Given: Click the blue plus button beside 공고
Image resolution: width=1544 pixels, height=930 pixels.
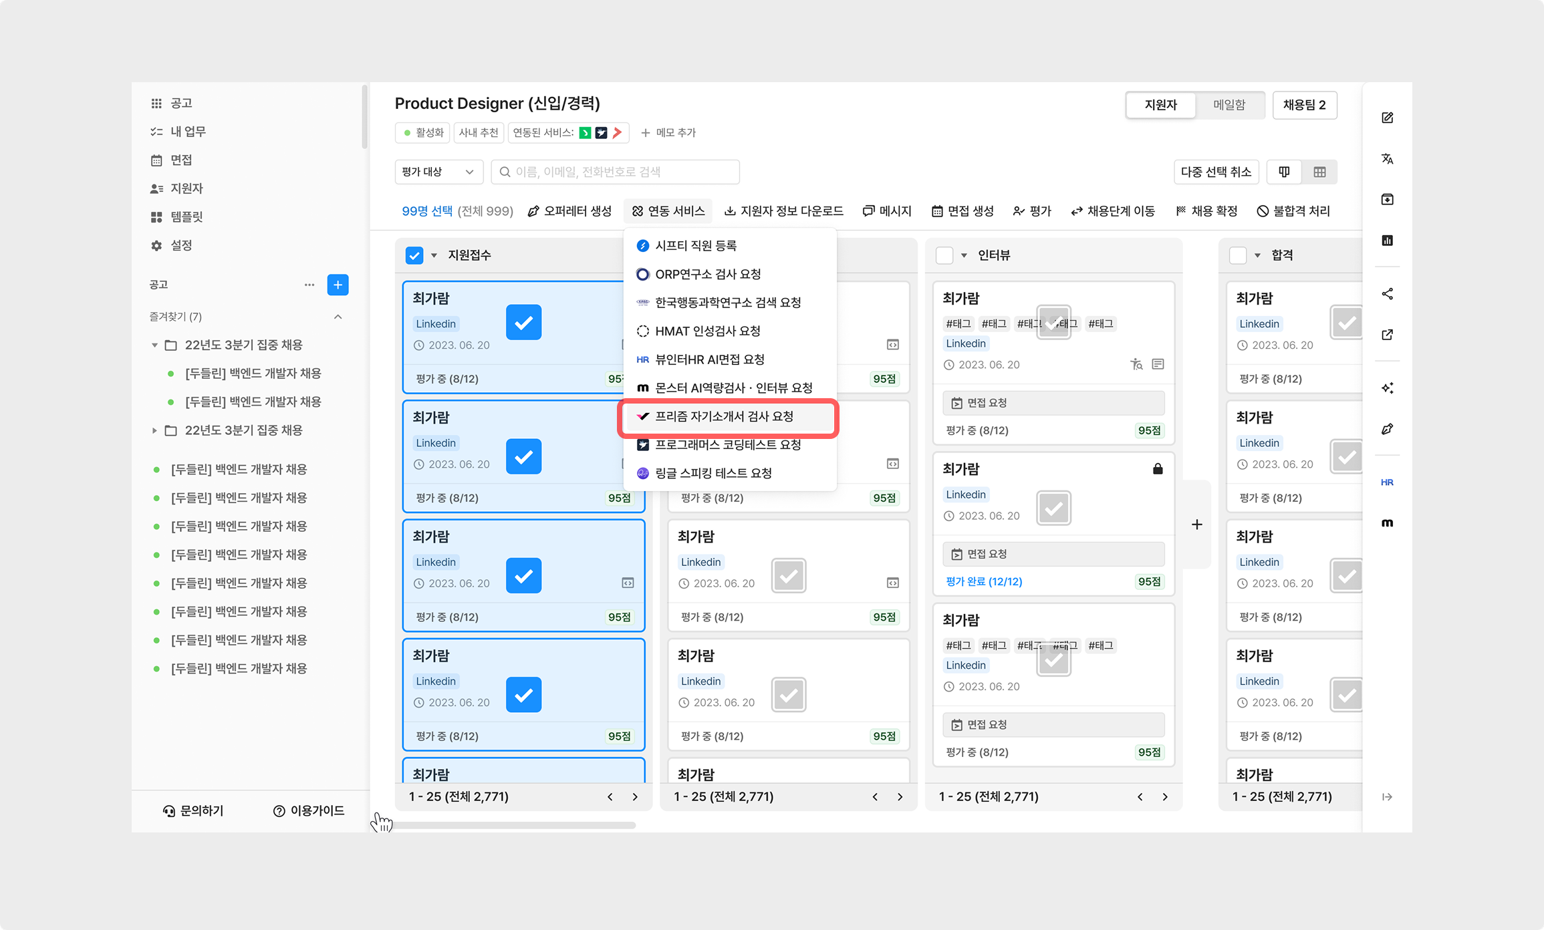Looking at the screenshot, I should pyautogui.click(x=338, y=285).
